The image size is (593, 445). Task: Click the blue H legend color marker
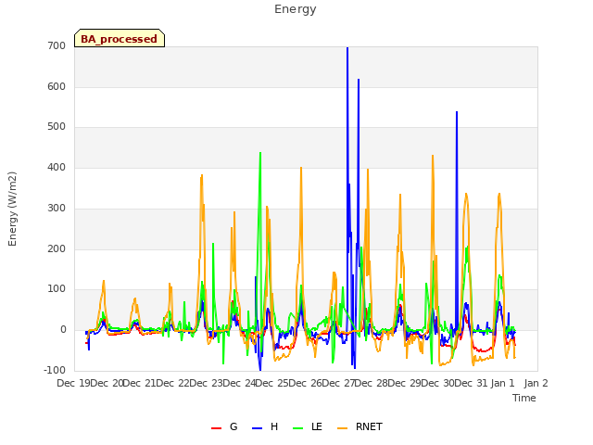click(x=257, y=428)
